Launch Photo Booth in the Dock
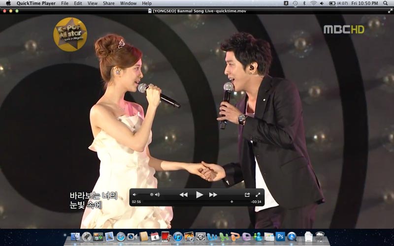 166,237
